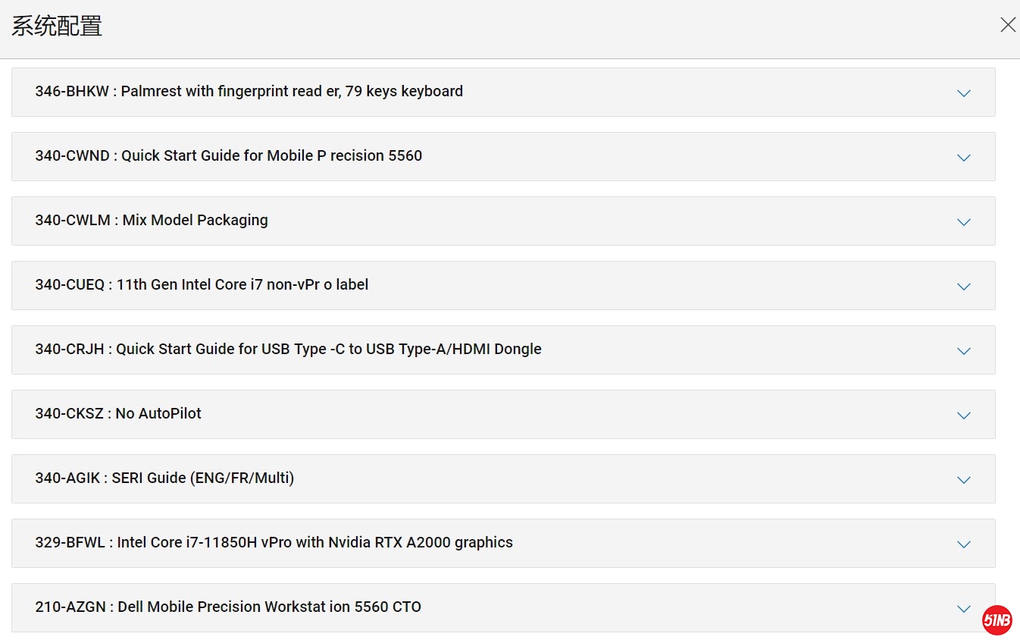Expand the 340-AGIK SERI Guide chevron
This screenshot has width=1020, height=643.
(963, 480)
